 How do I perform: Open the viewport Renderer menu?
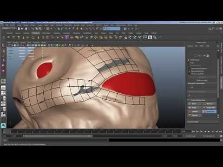click(x=36, y=43)
